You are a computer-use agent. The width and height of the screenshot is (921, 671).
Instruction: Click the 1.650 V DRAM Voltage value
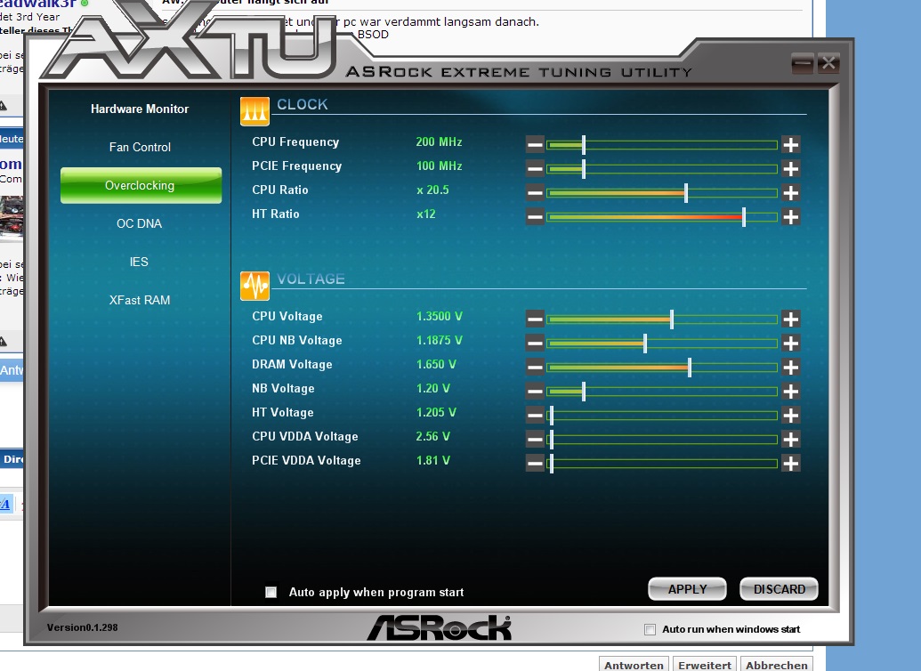pyautogui.click(x=436, y=364)
